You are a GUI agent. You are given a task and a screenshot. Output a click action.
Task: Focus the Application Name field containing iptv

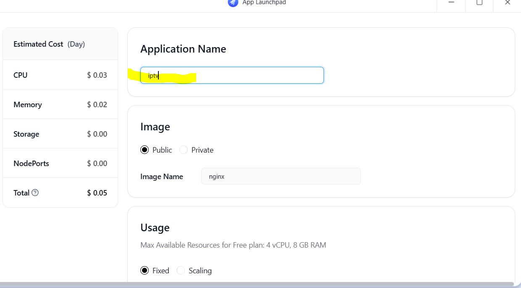click(232, 75)
